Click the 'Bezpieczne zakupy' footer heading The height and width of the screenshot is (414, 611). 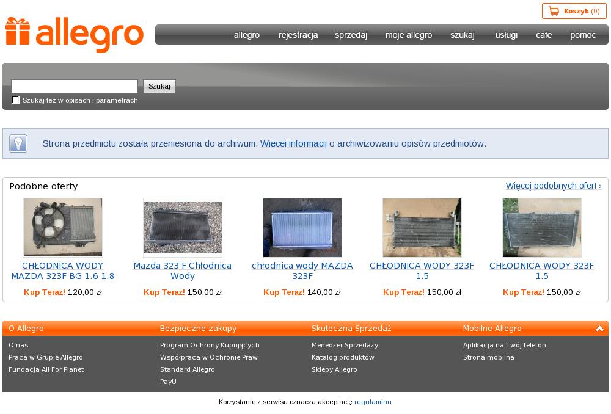coord(199,329)
